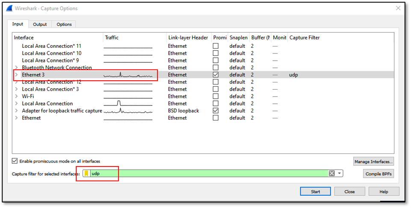Toggle promiscuous checkbox for Local Area Connection* 10

216,53
